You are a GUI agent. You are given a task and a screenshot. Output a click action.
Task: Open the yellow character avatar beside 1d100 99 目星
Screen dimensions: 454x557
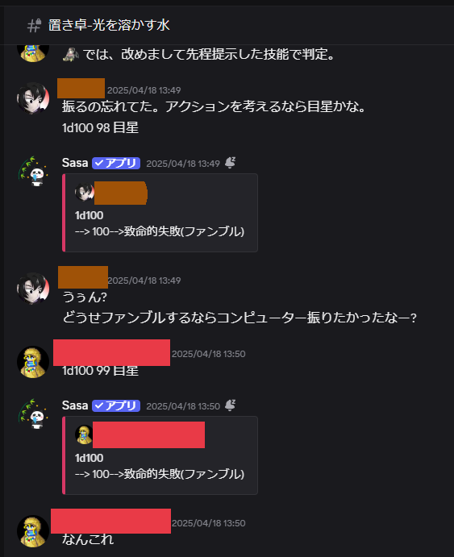[33, 362]
